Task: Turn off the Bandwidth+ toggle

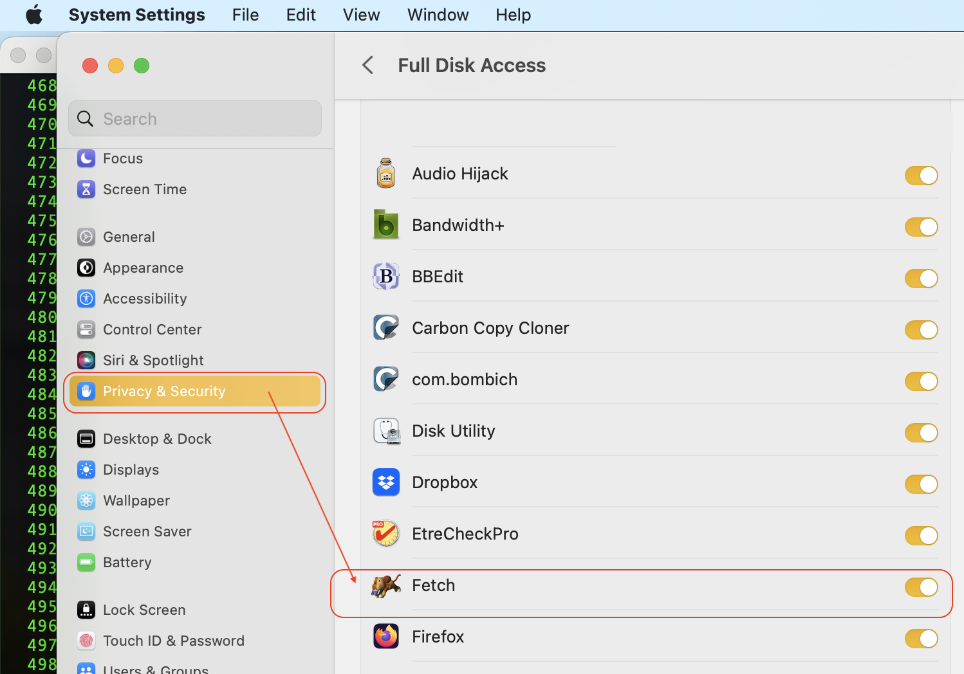Action: click(x=922, y=227)
